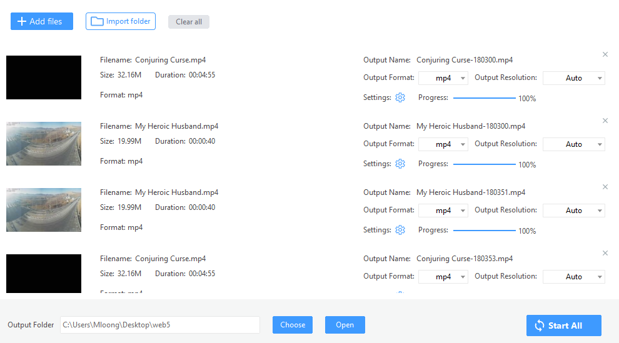Remove My Heroic Husband-180351.mp4 row with X
The image size is (619, 343).
(605, 187)
